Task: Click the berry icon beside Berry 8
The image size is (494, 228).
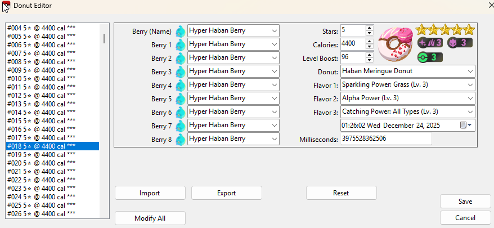Action: [x=181, y=140]
